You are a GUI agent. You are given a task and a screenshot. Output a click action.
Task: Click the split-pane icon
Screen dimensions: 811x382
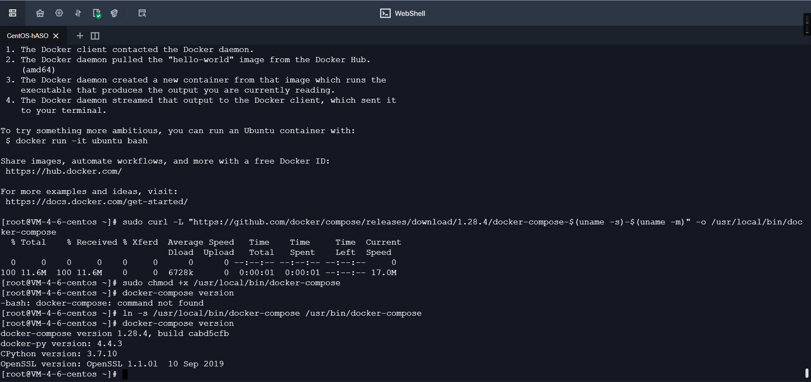[95, 36]
